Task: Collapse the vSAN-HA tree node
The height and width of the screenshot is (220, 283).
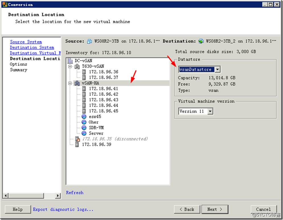Action: (70, 83)
